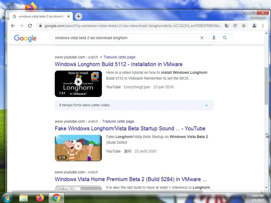Open Windows Explorer from taskbar
The height and width of the screenshot is (203, 271).
coord(24,198)
